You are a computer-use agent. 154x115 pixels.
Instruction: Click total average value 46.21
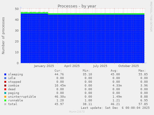115,104
